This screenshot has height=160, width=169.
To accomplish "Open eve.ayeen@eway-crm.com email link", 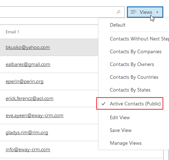I will [x=35, y=116].
